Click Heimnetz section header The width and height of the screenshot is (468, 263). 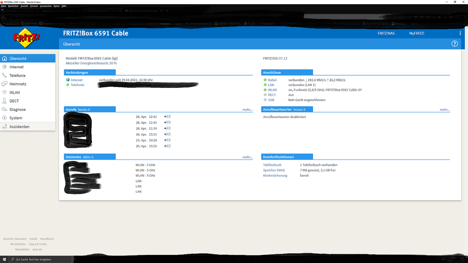(89, 157)
